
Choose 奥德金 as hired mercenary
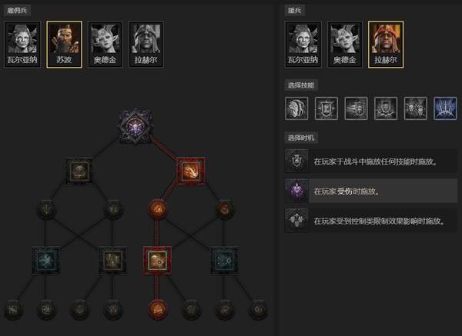tap(105, 45)
